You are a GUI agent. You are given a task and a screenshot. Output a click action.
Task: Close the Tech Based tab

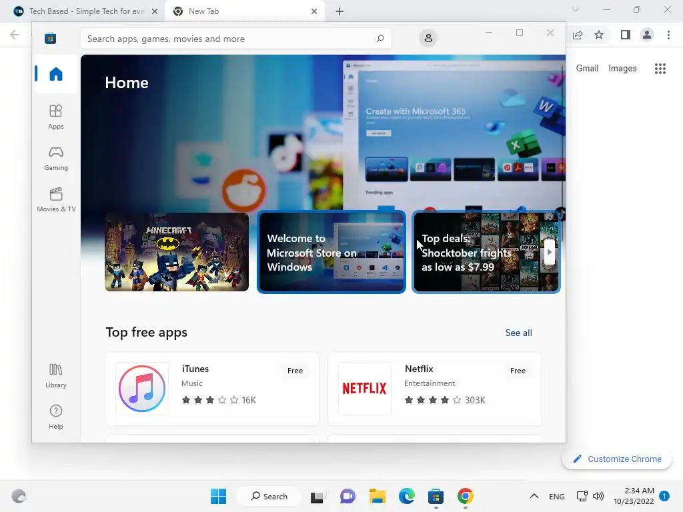coord(155,11)
